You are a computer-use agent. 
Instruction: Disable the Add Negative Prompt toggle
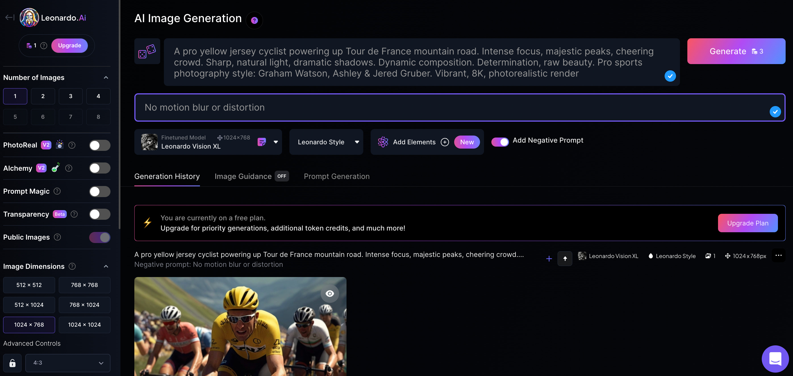click(500, 142)
